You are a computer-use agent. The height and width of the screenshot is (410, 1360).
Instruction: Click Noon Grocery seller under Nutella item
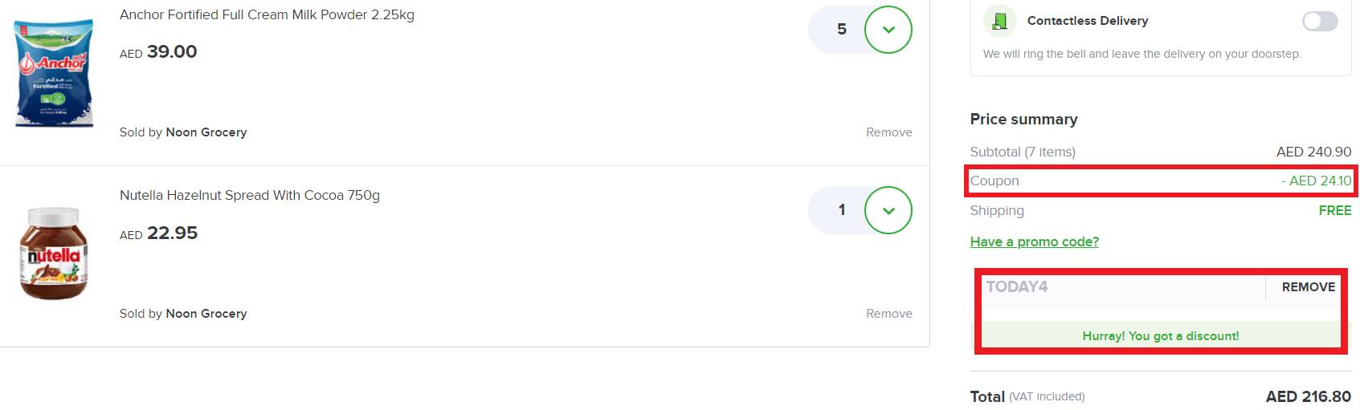(206, 314)
